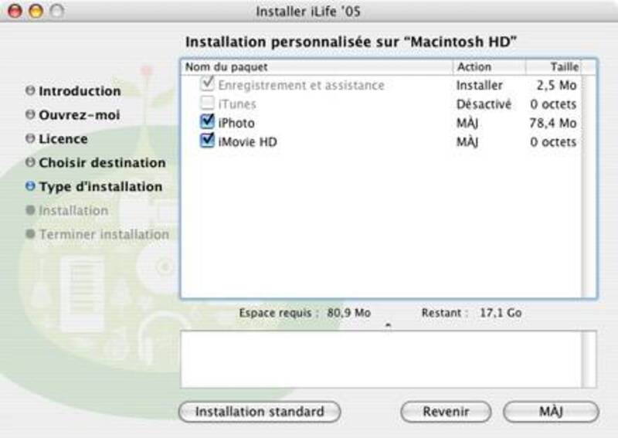Click the yellow minimize window button
The height and width of the screenshot is (438, 618).
[x=36, y=11]
